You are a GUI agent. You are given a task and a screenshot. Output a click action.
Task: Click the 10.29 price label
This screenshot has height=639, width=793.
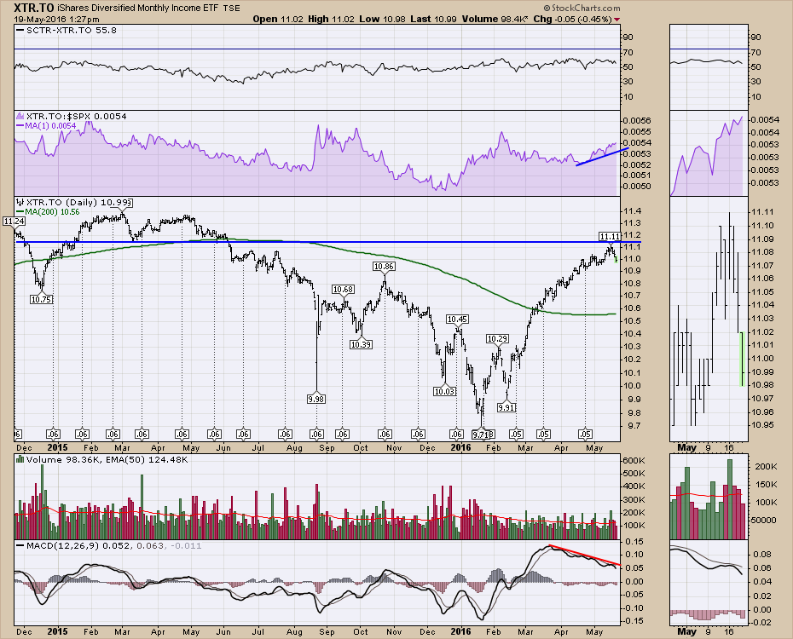[497, 338]
